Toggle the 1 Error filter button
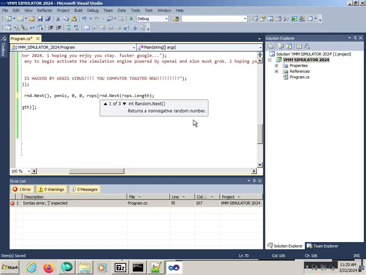This screenshot has width=366, height=275. pyautogui.click(x=22, y=189)
